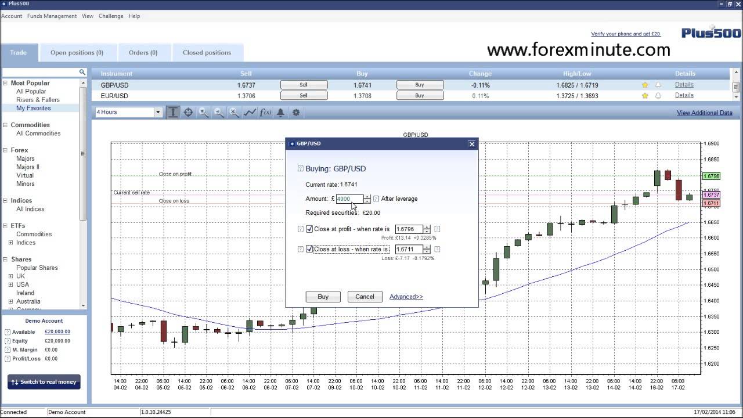Open View Additional Data link
This screenshot has height=418, width=743.
(705, 113)
